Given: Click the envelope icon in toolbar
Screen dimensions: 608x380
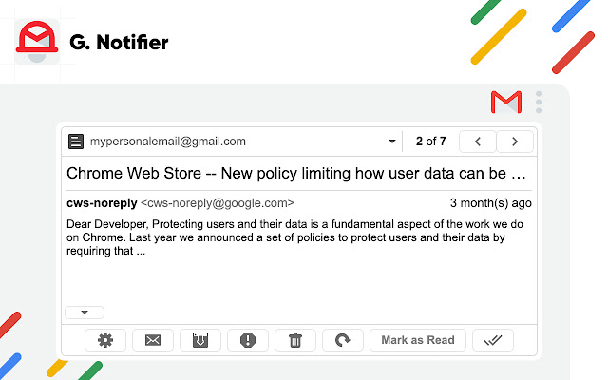Looking at the screenshot, I should coord(152,339).
